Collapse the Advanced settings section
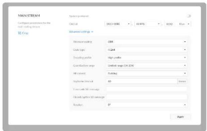The width and height of the screenshot is (207, 131). coord(81,32)
